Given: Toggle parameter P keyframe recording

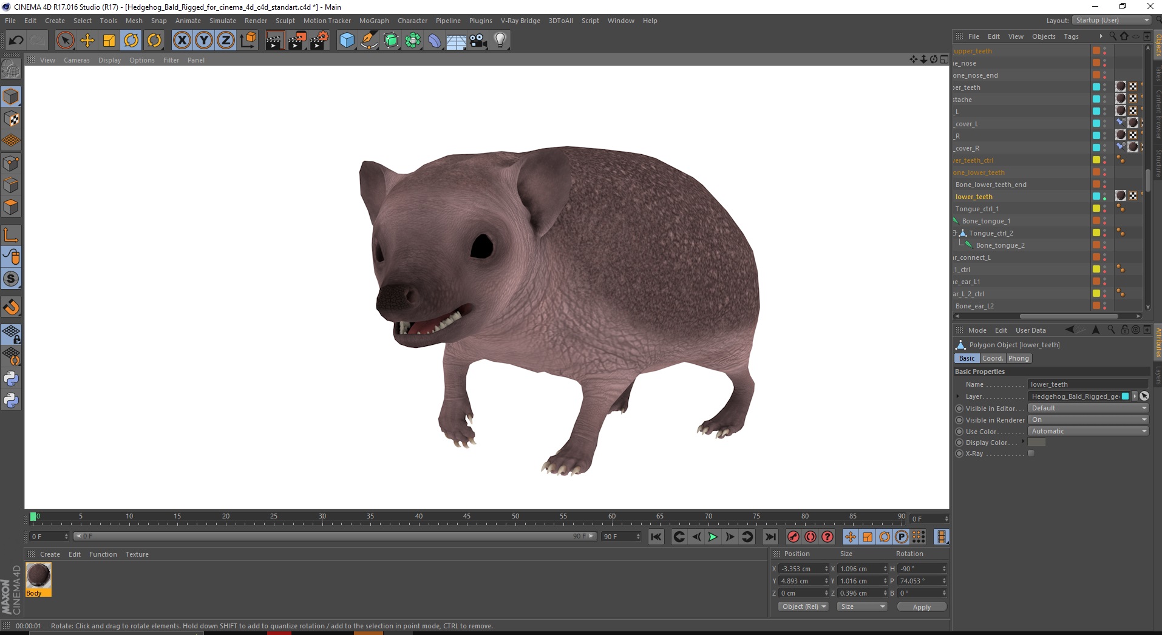Looking at the screenshot, I should [902, 537].
